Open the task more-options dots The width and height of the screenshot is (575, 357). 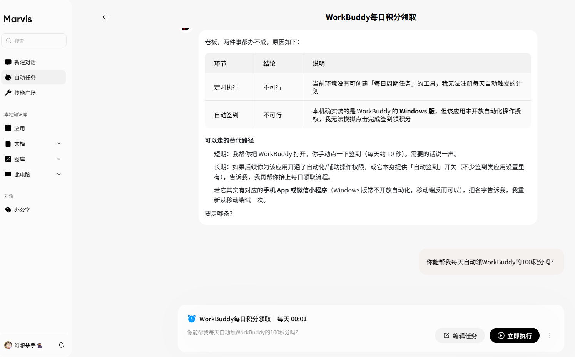550,335
